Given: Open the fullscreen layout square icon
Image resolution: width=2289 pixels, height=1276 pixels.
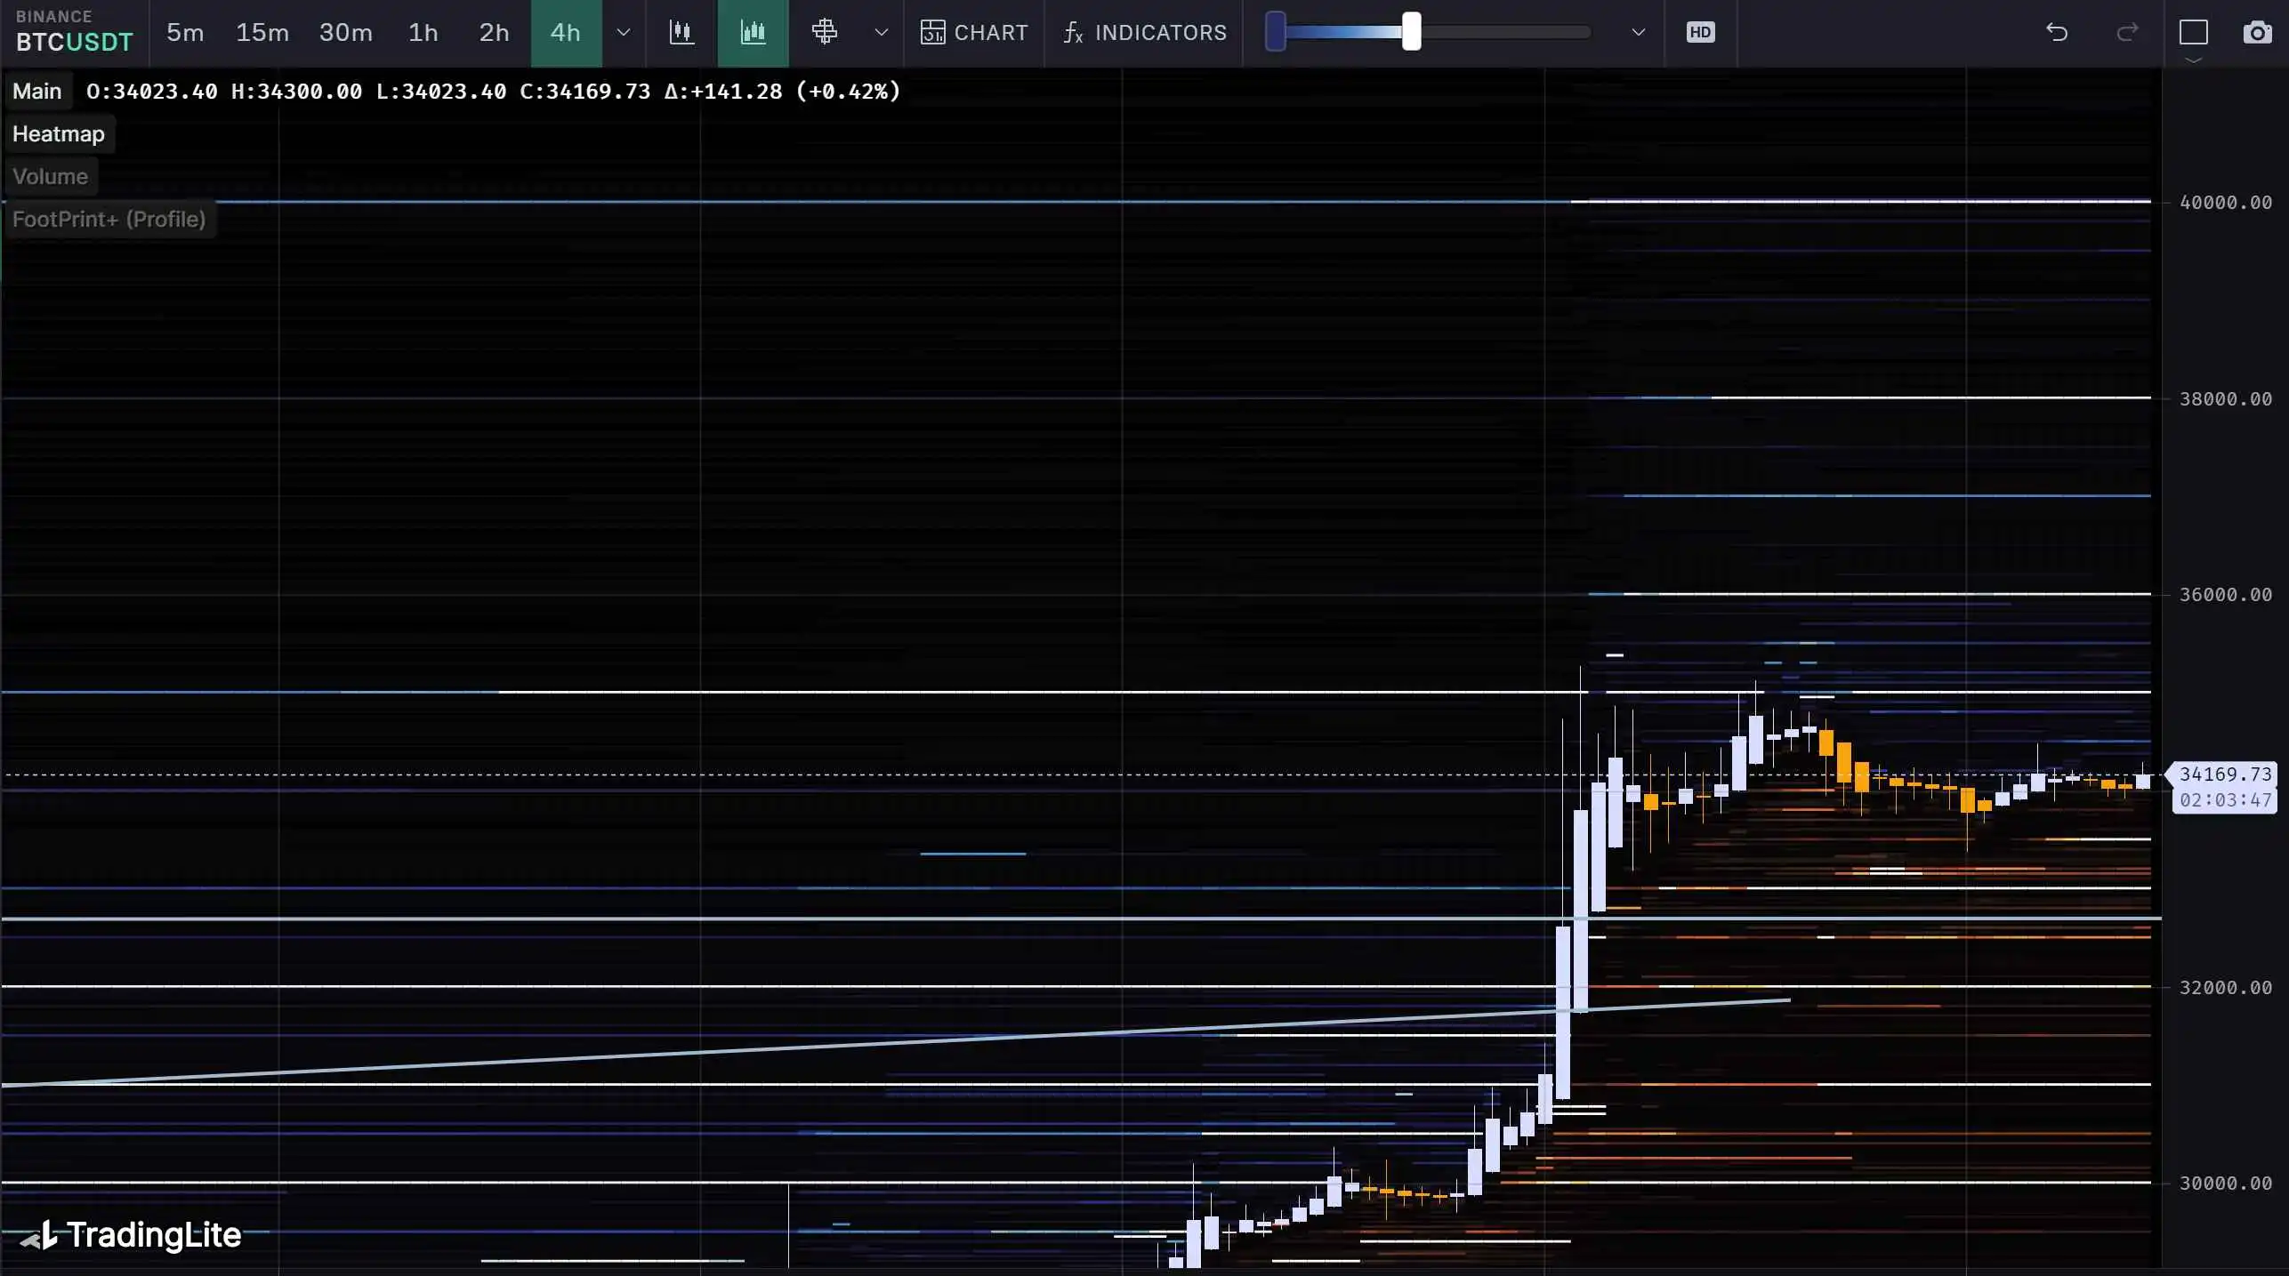Looking at the screenshot, I should click(2194, 33).
